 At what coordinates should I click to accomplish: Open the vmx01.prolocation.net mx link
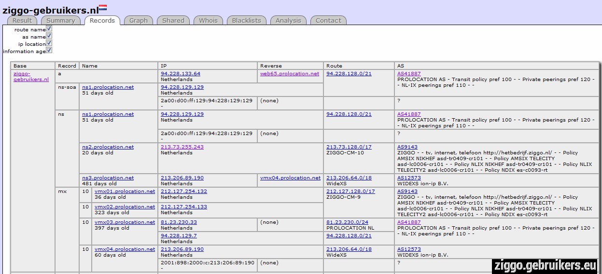tap(125, 191)
